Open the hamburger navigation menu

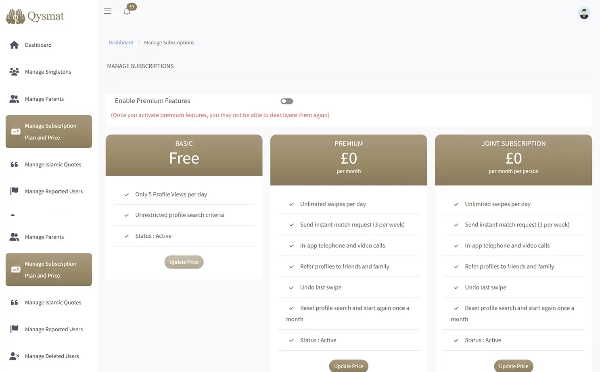pyautogui.click(x=108, y=11)
